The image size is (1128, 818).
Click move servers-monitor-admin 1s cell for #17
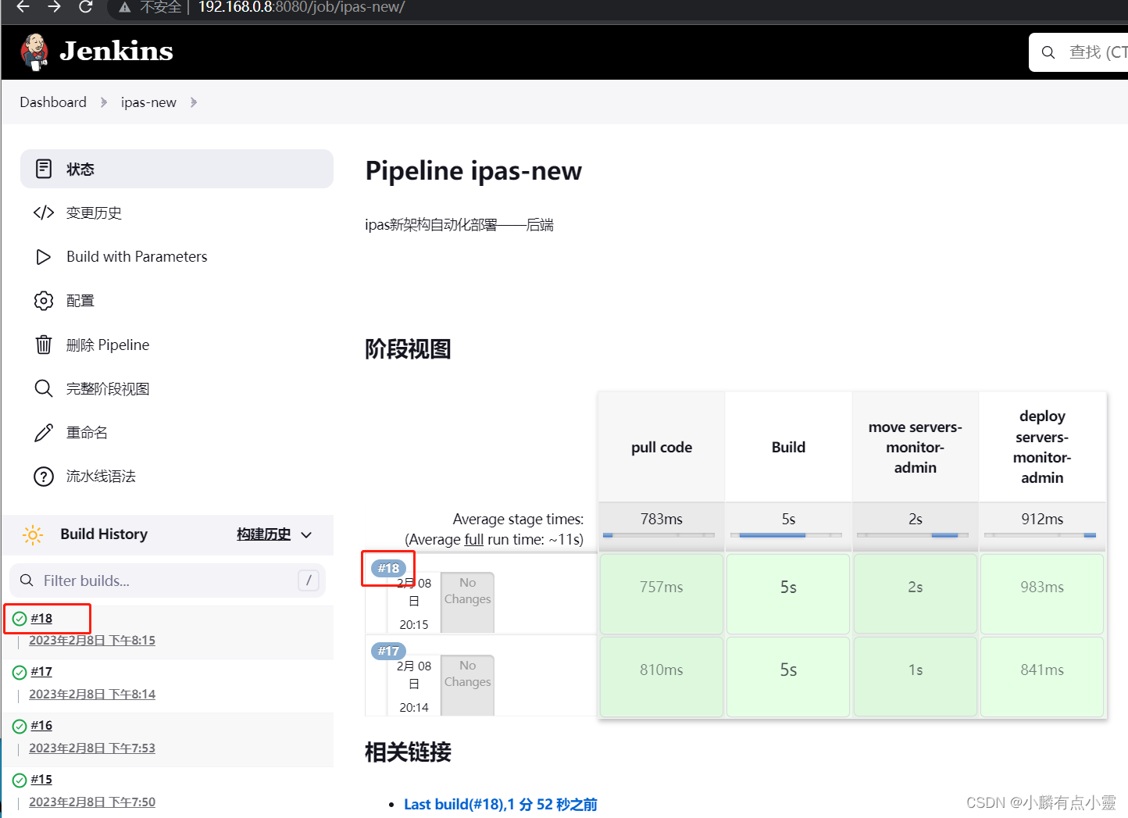916,677
